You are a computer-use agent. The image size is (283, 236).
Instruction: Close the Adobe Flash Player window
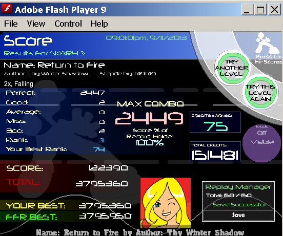tap(274, 9)
